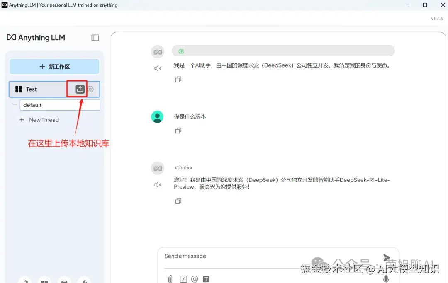Open the default thread
This screenshot has height=283, width=448.
[x=60, y=105]
